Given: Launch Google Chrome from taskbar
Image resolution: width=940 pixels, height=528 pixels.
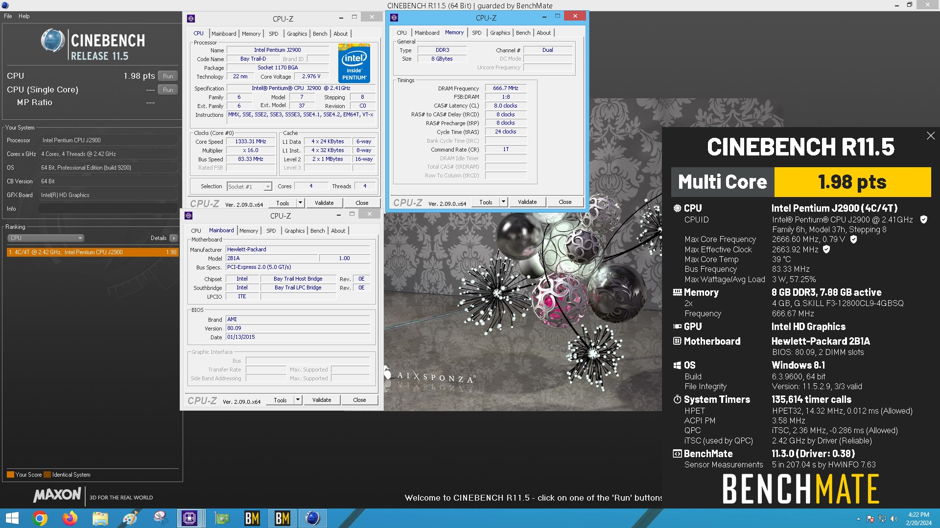Looking at the screenshot, I should tap(40, 518).
